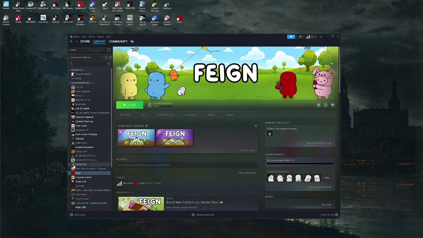Open Manage Downloads in bottom bar
Screen dimensions: 423x238
tap(203, 215)
